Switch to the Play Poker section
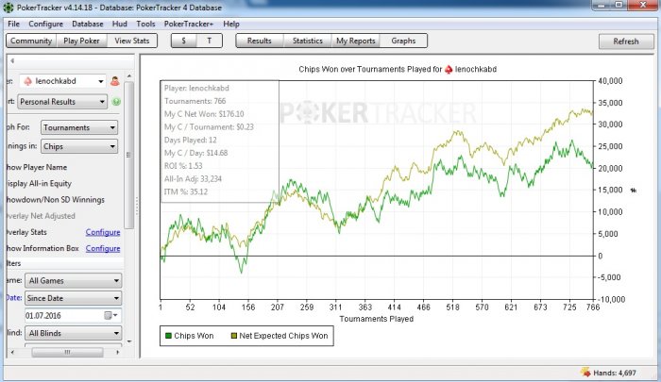This screenshot has height=382, width=661. click(81, 41)
